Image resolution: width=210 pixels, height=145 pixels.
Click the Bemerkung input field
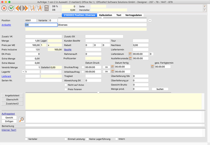(x=115, y=125)
